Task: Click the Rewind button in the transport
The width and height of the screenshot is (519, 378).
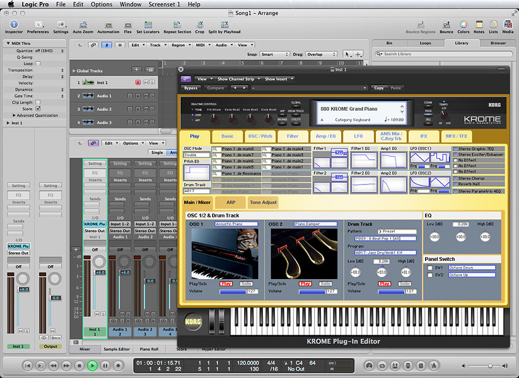Action: click(54, 365)
